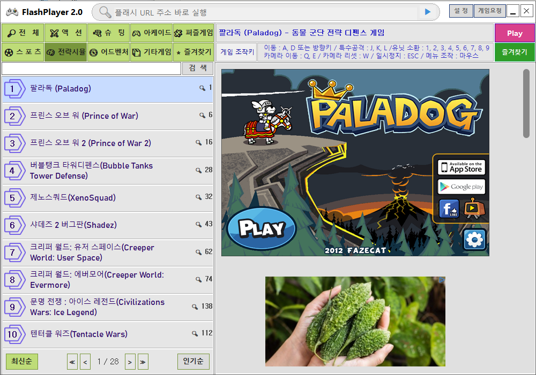Viewport: 536px width, 375px height.
Task: Click the gamepad FlashPlayer 2.0 logo
Action: pos(12,12)
